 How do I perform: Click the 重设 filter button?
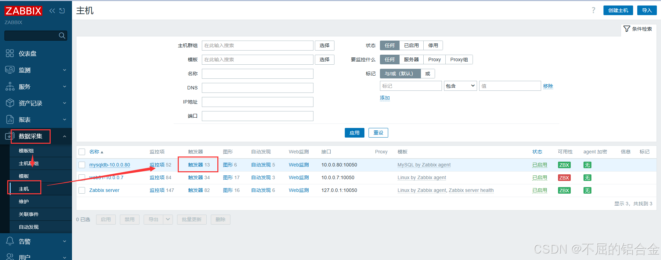point(378,133)
